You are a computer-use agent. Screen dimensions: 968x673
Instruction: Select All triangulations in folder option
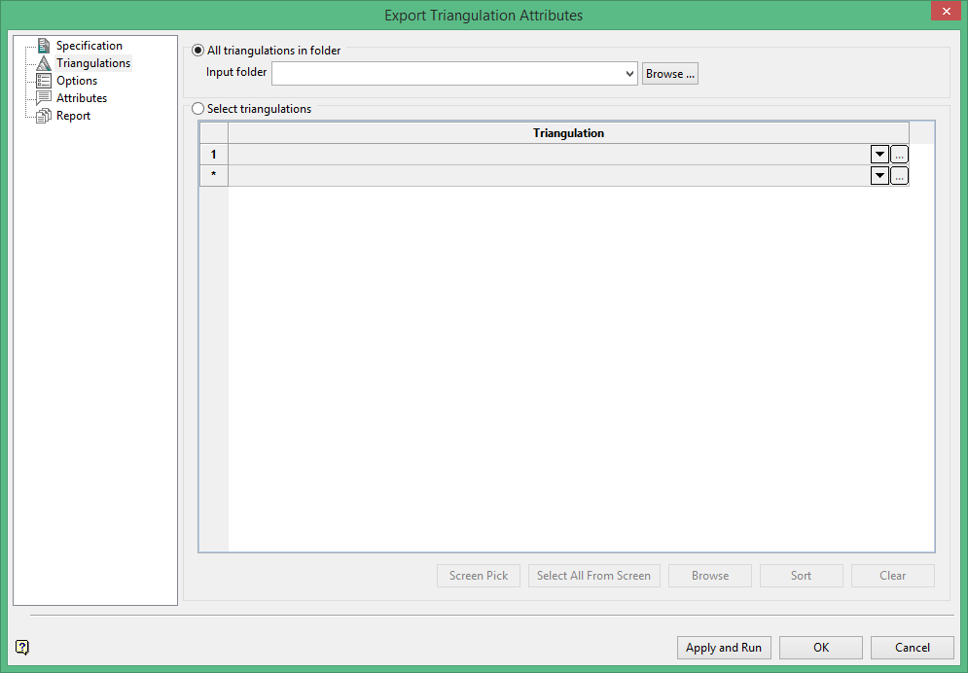[197, 51]
